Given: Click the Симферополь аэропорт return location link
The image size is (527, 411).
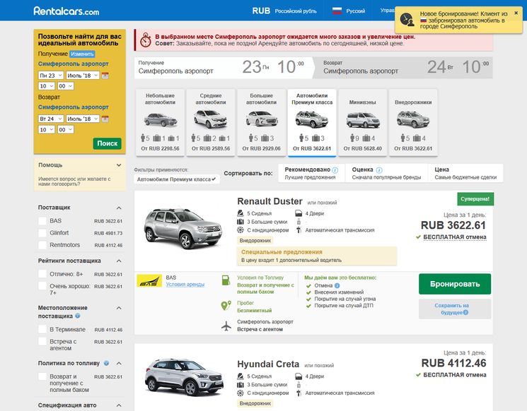Looking at the screenshot, I should [74, 107].
